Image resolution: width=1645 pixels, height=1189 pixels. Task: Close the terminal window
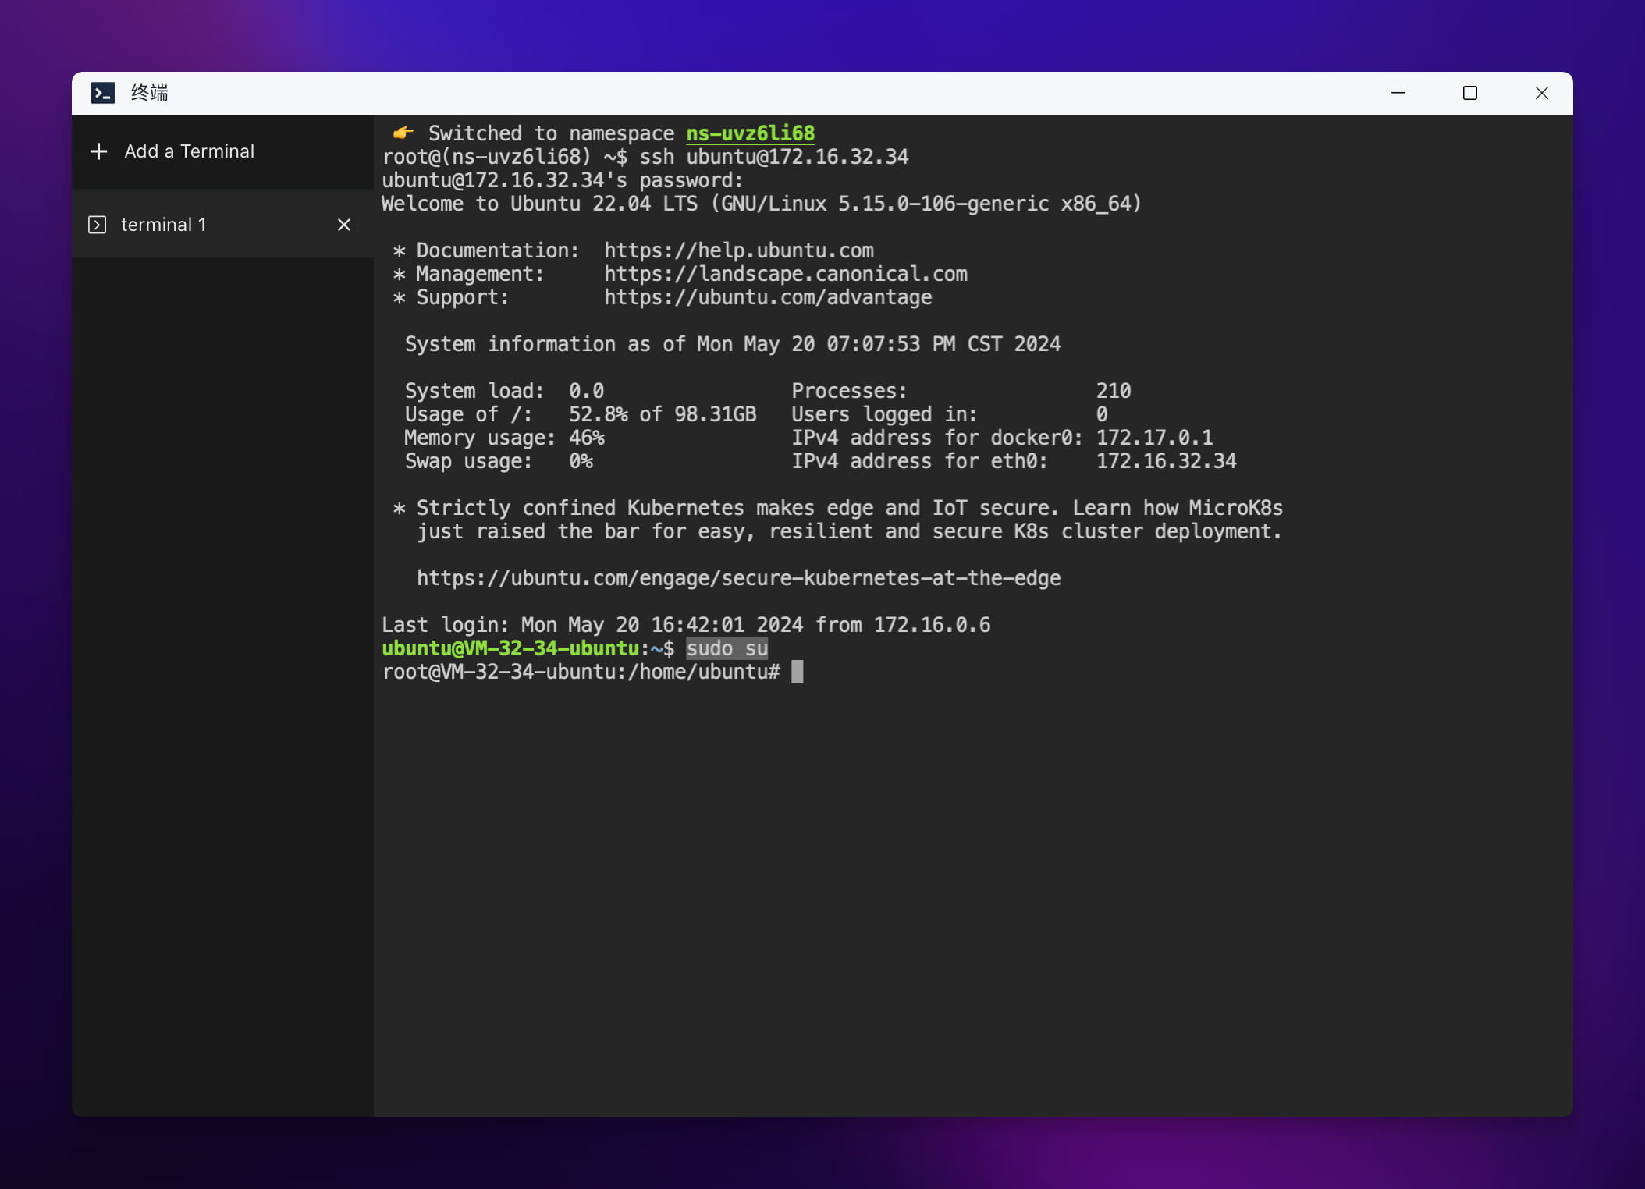pyautogui.click(x=1541, y=93)
